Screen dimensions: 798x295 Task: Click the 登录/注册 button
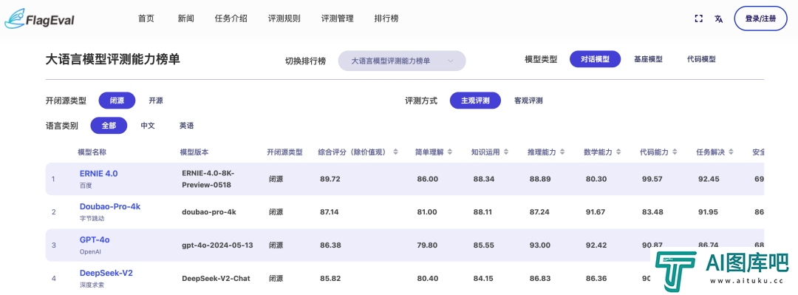[x=760, y=18]
